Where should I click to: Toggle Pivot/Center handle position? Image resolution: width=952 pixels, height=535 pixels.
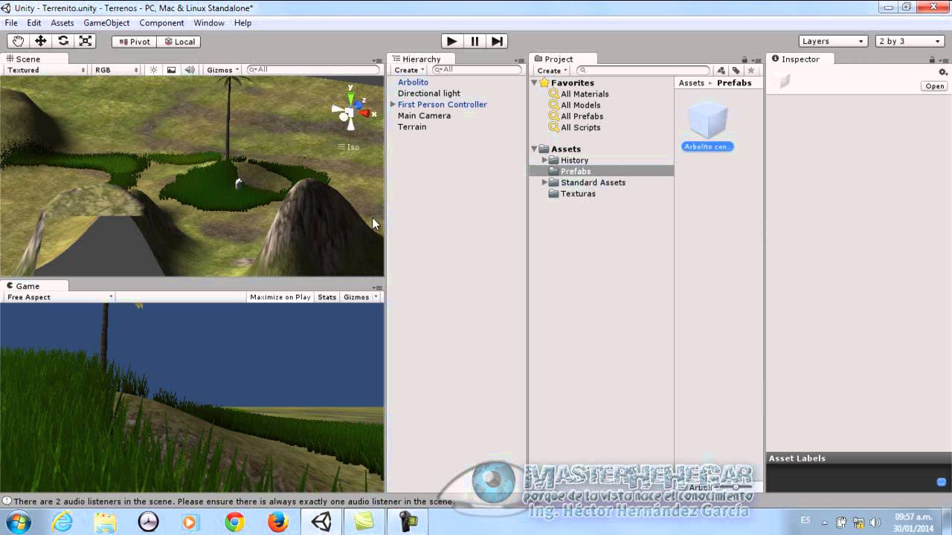pyautogui.click(x=134, y=42)
